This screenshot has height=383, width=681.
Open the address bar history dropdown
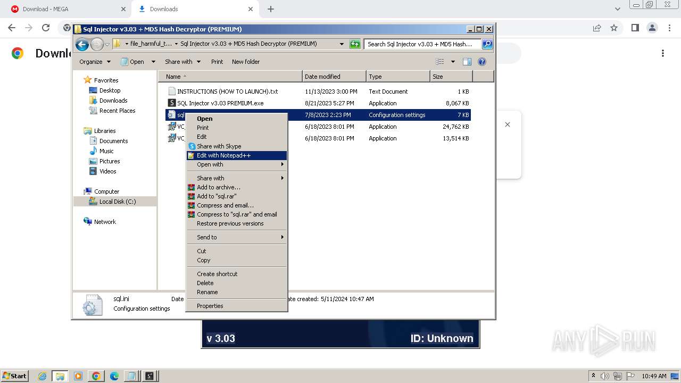pos(342,44)
